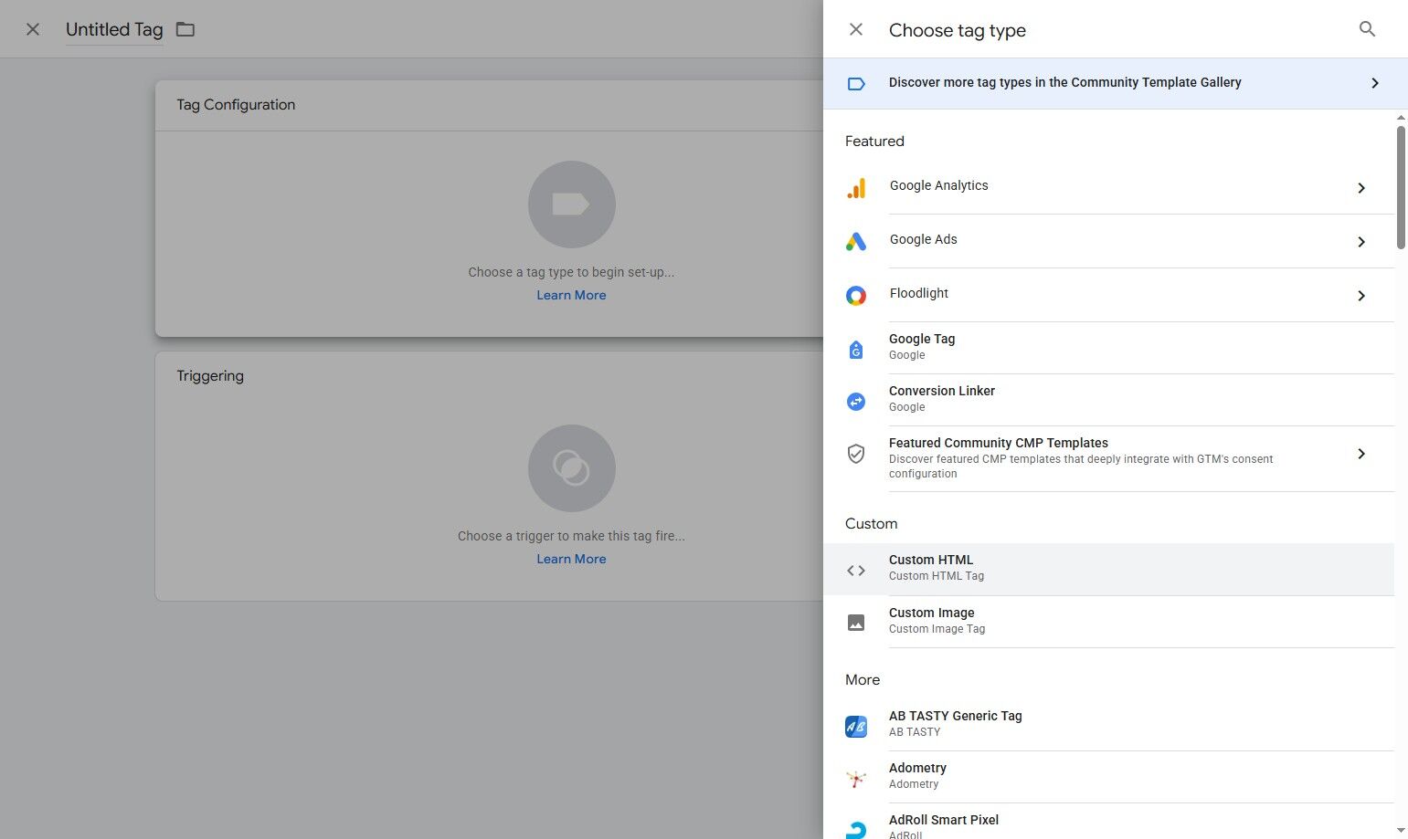Expand Featured Community CMP Templates chevron
This screenshot has width=1408, height=839.
pos(1361,454)
